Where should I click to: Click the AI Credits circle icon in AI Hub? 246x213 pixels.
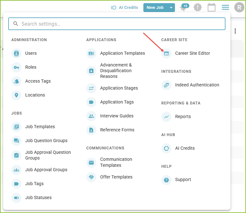(166, 148)
